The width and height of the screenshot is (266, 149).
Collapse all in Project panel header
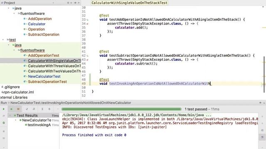71,3
